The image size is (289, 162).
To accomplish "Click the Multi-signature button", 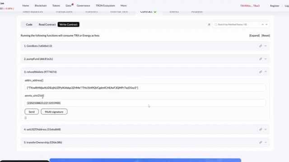I will [x=54, y=112].
